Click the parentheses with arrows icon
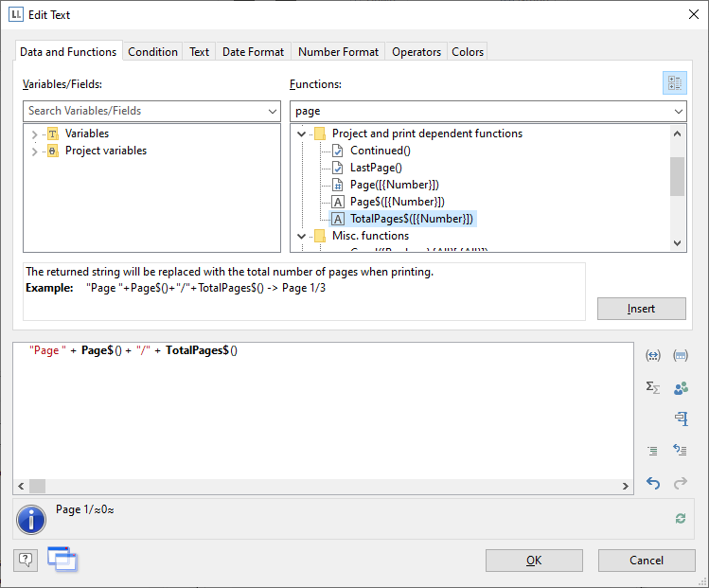This screenshot has width=709, height=588. point(652,355)
